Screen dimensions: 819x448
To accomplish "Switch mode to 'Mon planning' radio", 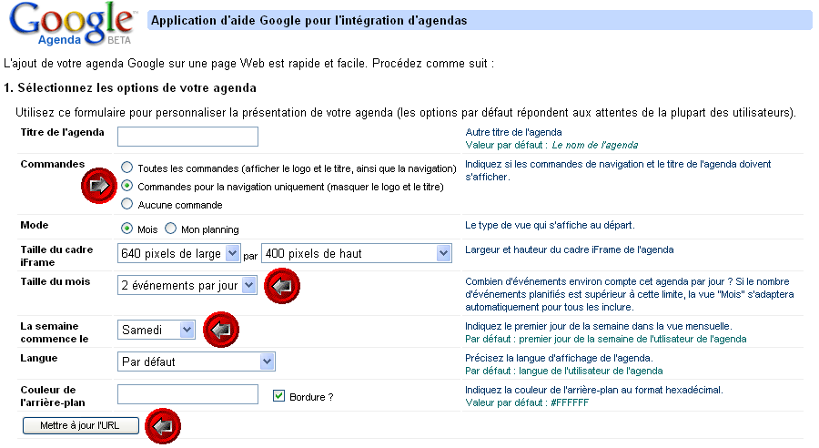I will click(171, 229).
